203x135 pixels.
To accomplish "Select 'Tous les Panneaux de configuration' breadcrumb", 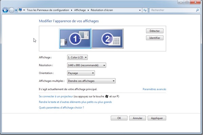I will (48, 10).
